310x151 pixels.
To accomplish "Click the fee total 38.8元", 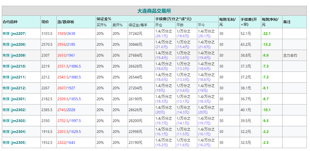I will pyautogui.click(x=246, y=55).
